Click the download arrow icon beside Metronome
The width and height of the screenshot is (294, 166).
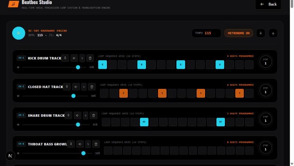(x=261, y=33)
